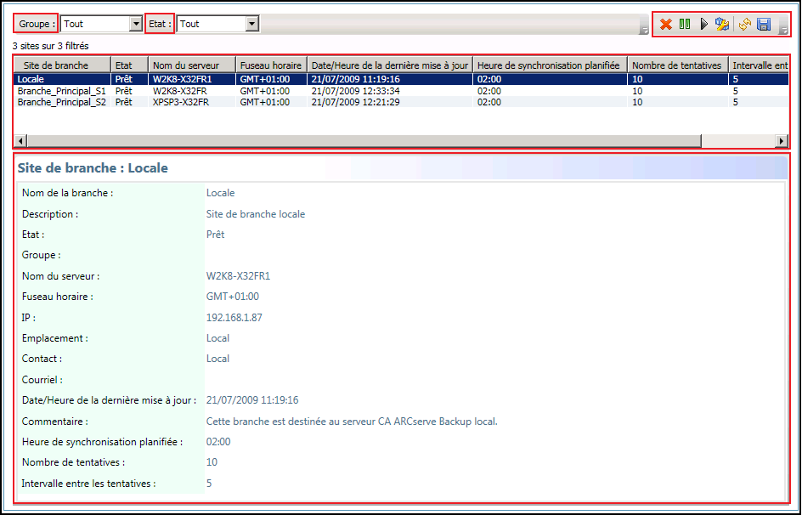Save changes using the floppy disk icon

[x=764, y=24]
